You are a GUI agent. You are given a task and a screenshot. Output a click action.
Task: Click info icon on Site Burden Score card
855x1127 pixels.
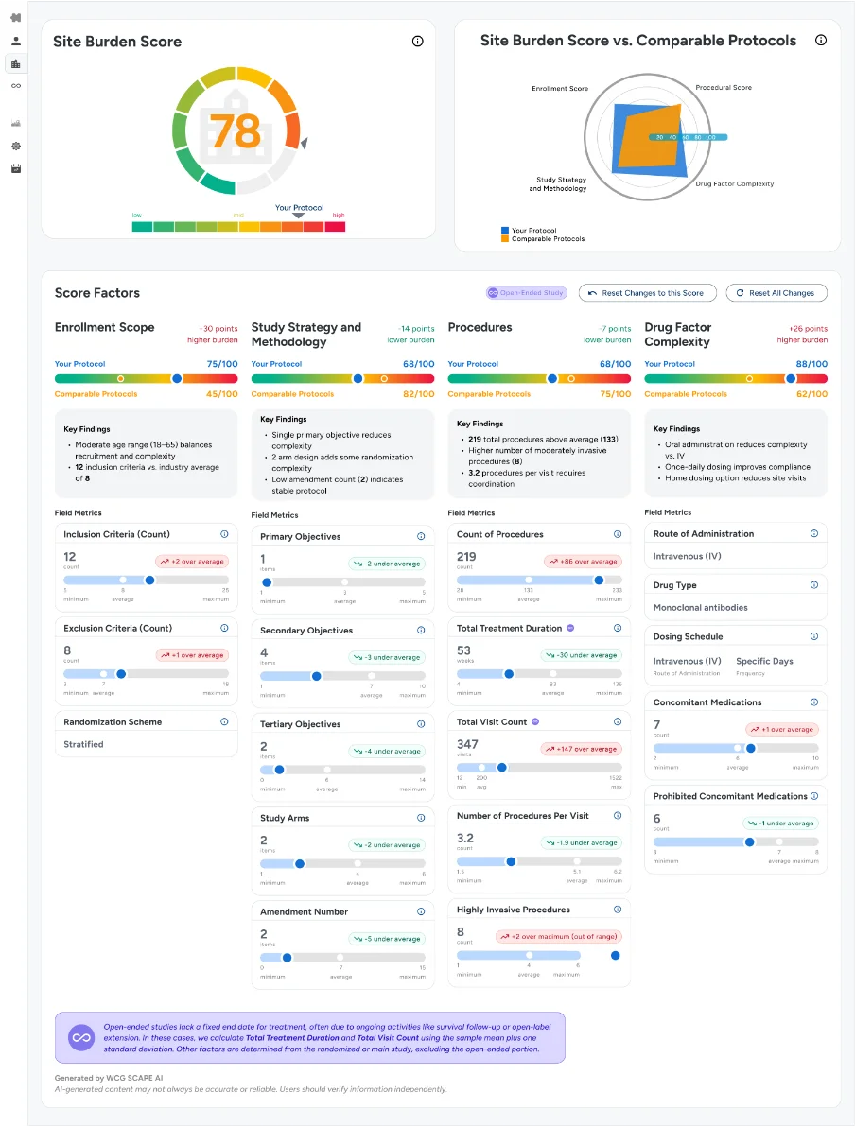pos(417,42)
